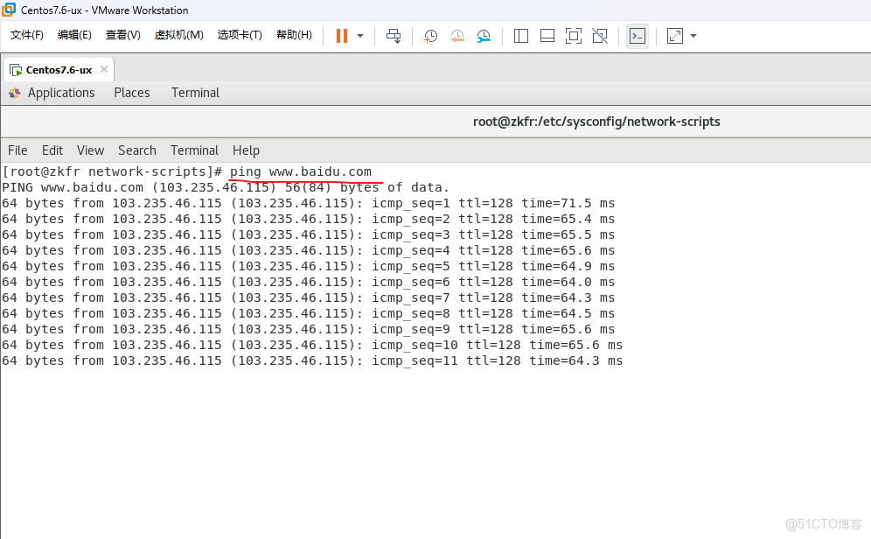Open the Terminal menu in terminal window
This screenshot has width=871, height=539.
(x=194, y=150)
